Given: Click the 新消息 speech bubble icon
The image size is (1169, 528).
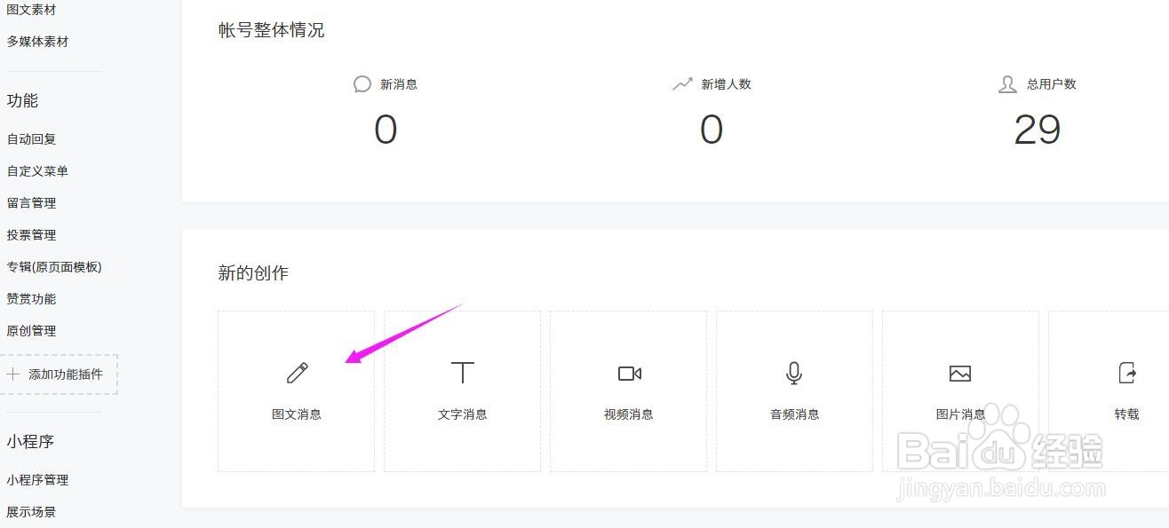Looking at the screenshot, I should coord(362,84).
